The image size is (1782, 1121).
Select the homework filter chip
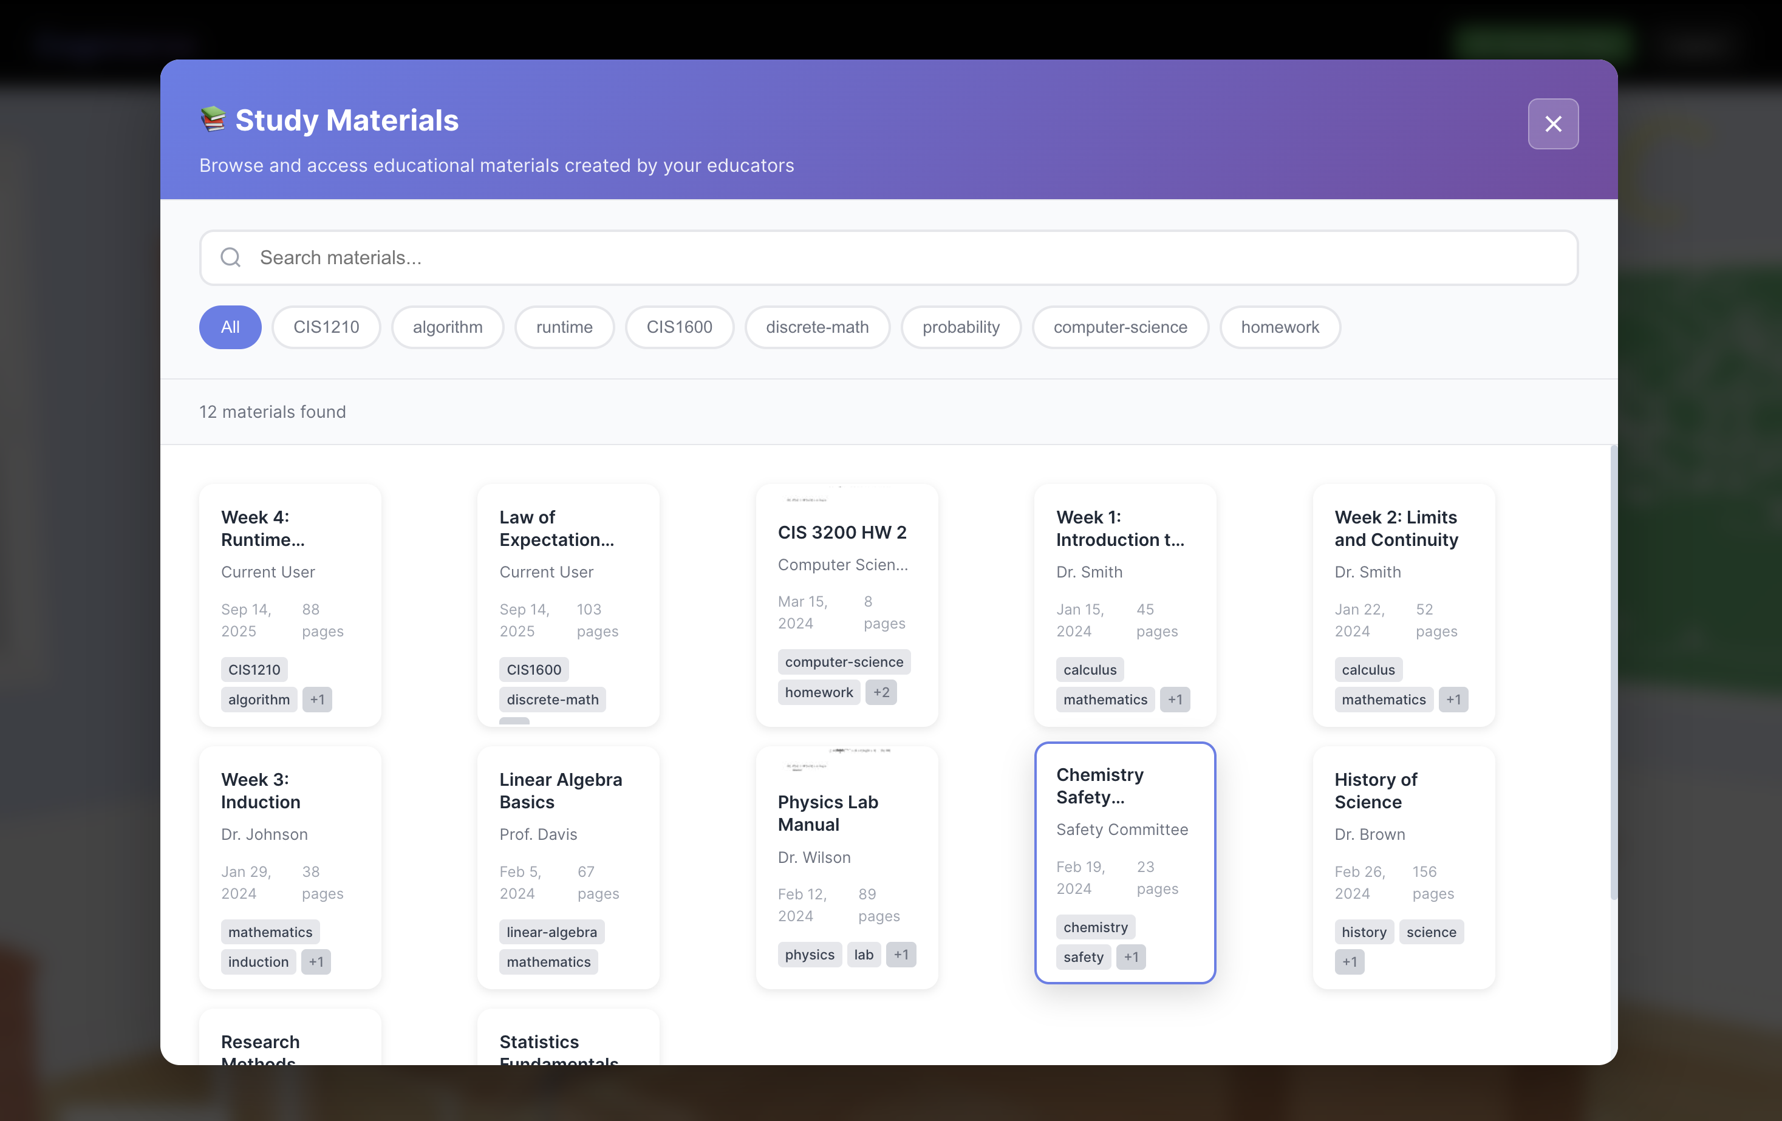pyautogui.click(x=1280, y=327)
